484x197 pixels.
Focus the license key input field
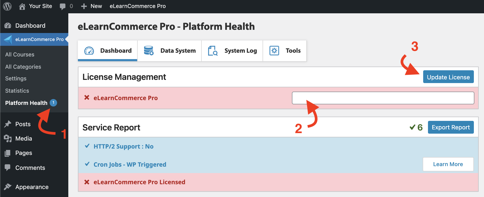click(383, 98)
